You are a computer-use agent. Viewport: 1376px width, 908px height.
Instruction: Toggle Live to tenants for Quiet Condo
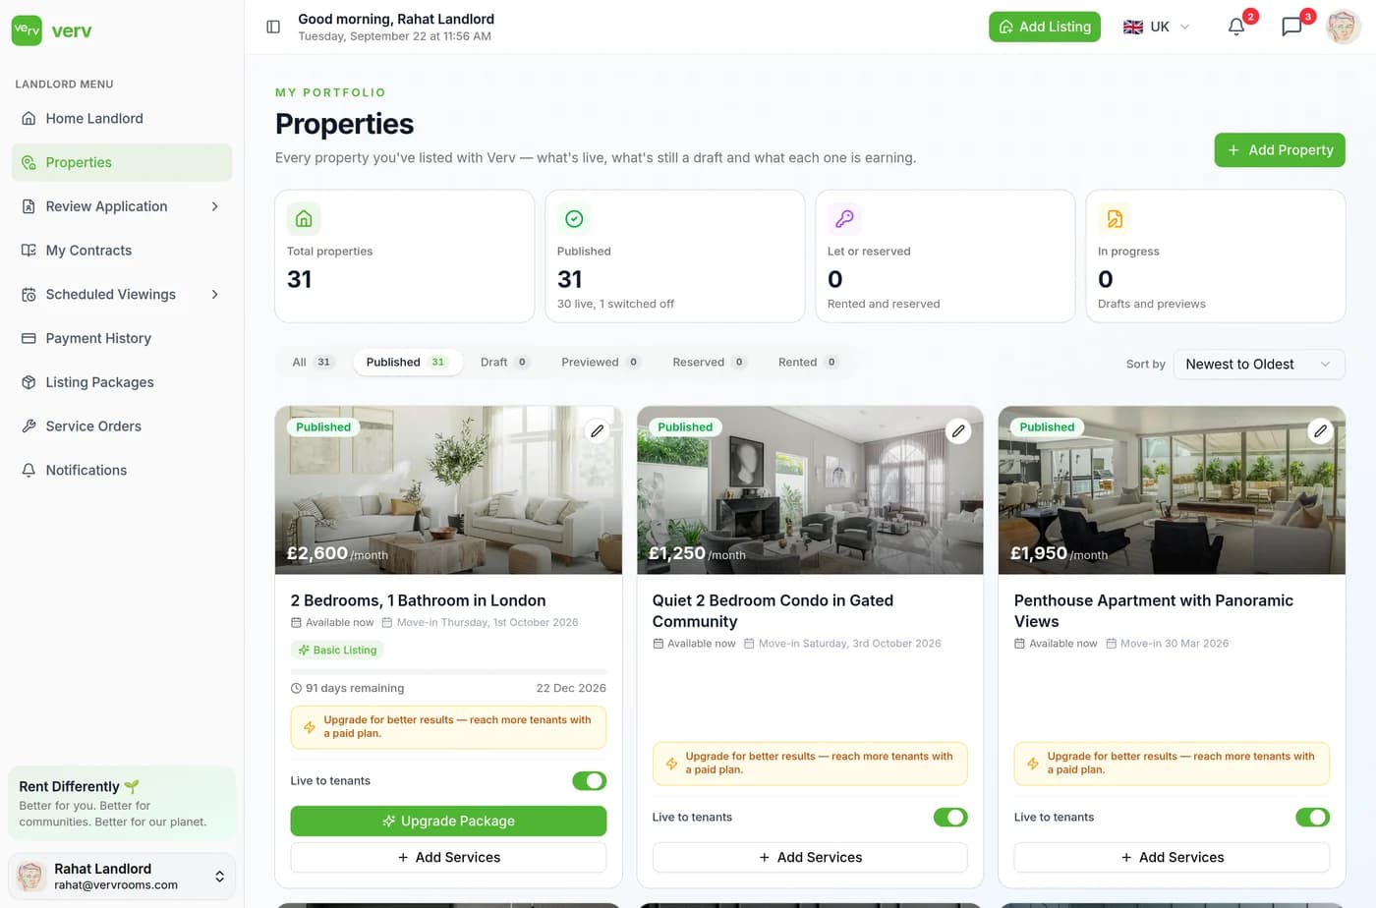pyautogui.click(x=950, y=817)
